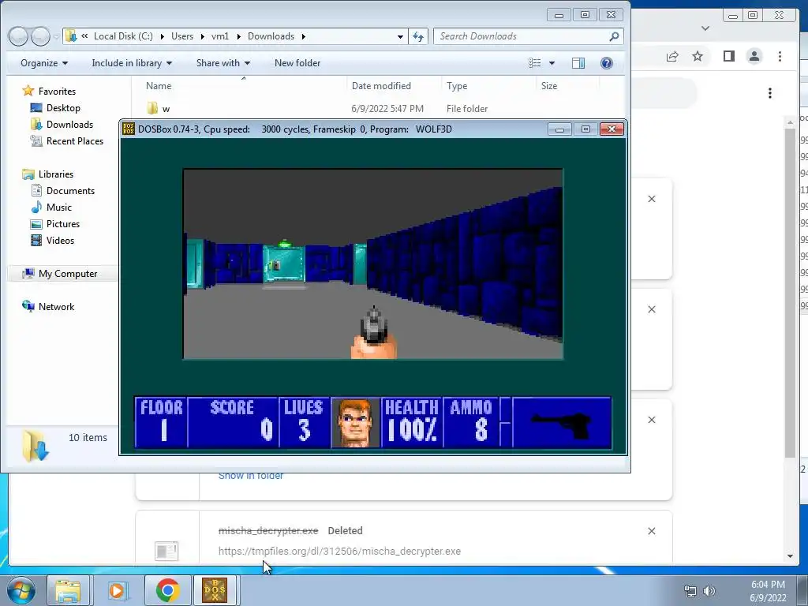
Task: Launch Windows Media Player from taskbar
Action: 118,590
